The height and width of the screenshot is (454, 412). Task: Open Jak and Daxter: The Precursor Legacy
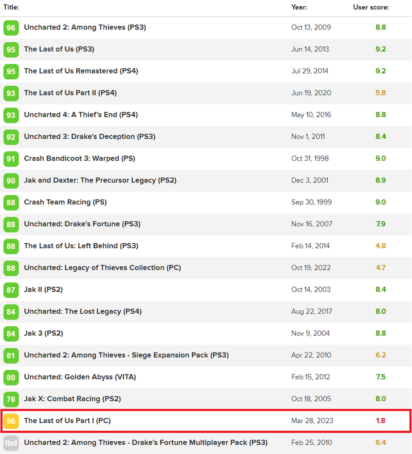point(100,180)
